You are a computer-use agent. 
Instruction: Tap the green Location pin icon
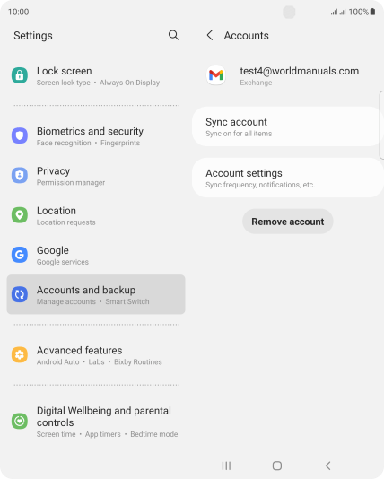20,215
